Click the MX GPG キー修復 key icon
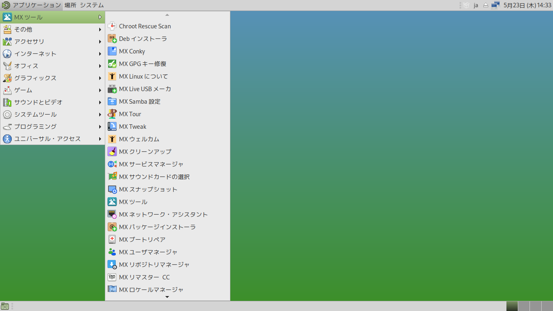Image resolution: width=553 pixels, height=311 pixels. tap(112, 64)
